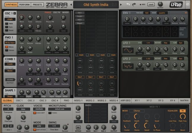The height and width of the screenshot is (133, 192).
Task: Go to next preset with right arrow
Action: (x=121, y=5)
